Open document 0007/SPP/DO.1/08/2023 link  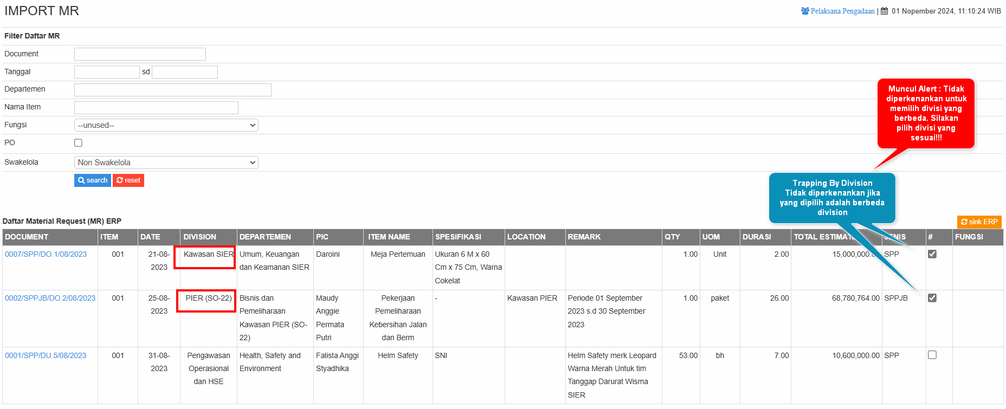point(46,254)
